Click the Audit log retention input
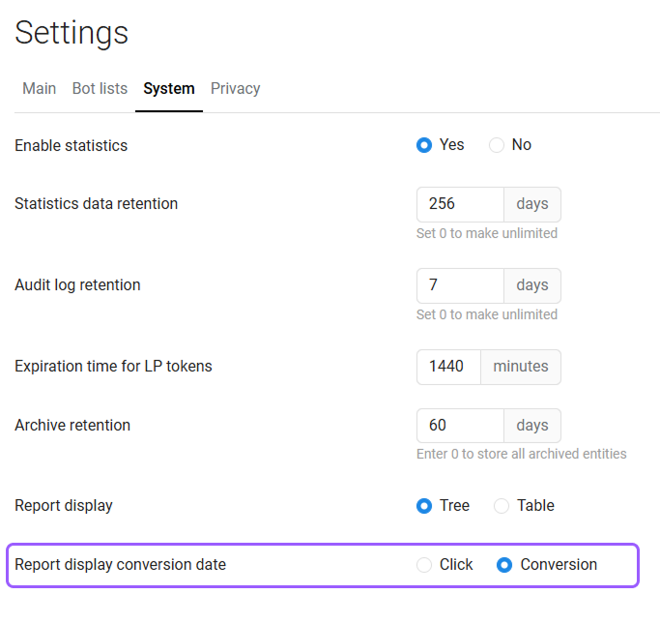Image resolution: width=660 pixels, height=624 pixels. tap(460, 285)
